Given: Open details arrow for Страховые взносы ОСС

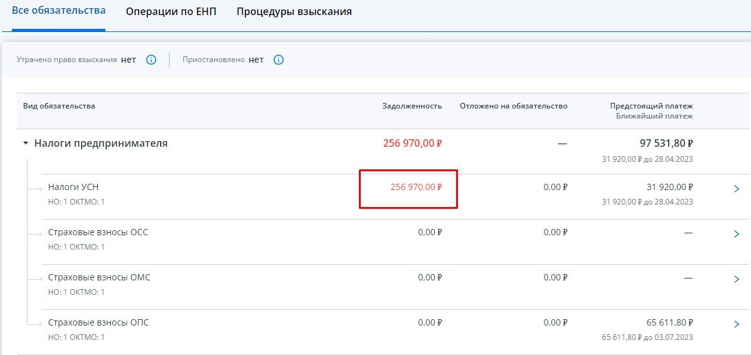Looking at the screenshot, I should [x=737, y=235].
